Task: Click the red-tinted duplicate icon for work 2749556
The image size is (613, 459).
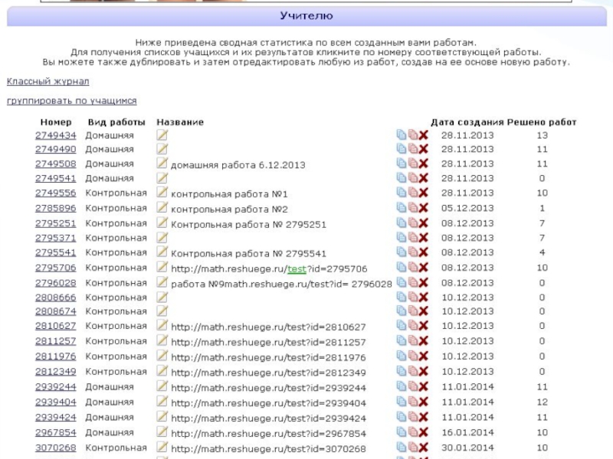Action: pyautogui.click(x=412, y=194)
